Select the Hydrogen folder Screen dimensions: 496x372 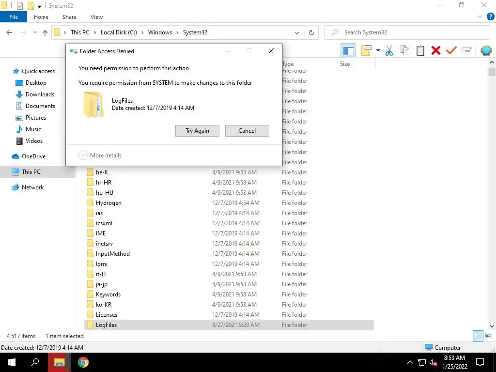point(230,203)
